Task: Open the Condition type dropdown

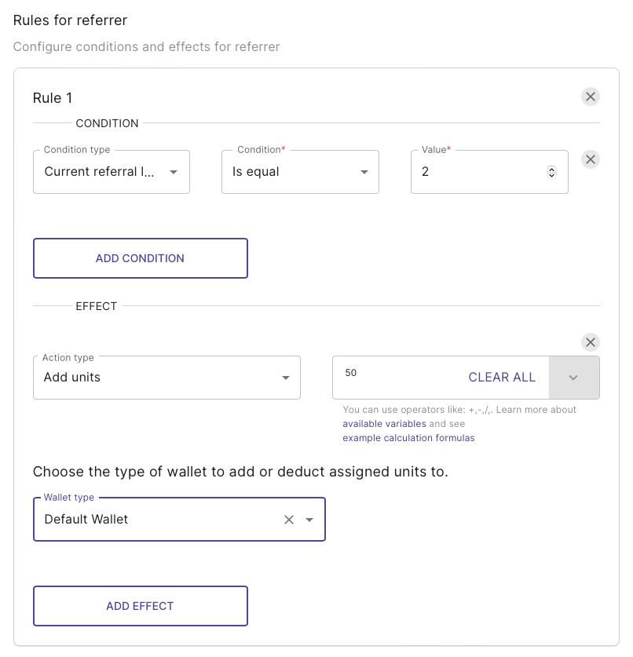Action: point(112,172)
